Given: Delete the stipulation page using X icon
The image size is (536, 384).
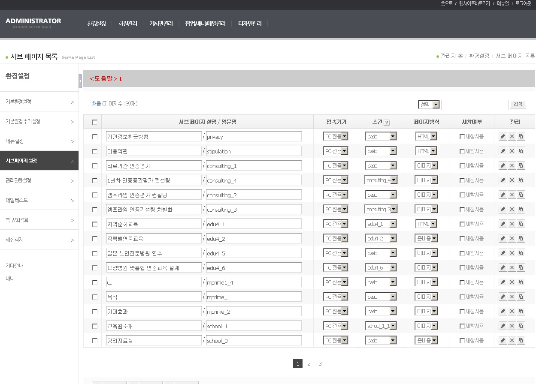Looking at the screenshot, I should coord(512,151).
